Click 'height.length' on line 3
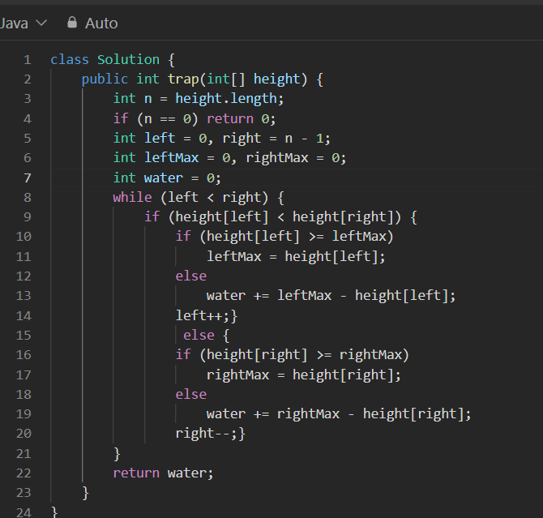The width and height of the screenshot is (543, 518). (x=226, y=99)
